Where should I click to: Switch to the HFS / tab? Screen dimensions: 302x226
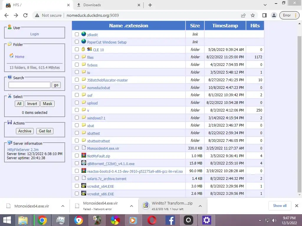tap(37, 5)
